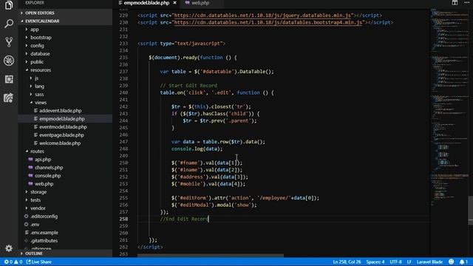473x266 pixels.
Task: Click the split editor icon
Action: [455, 3]
